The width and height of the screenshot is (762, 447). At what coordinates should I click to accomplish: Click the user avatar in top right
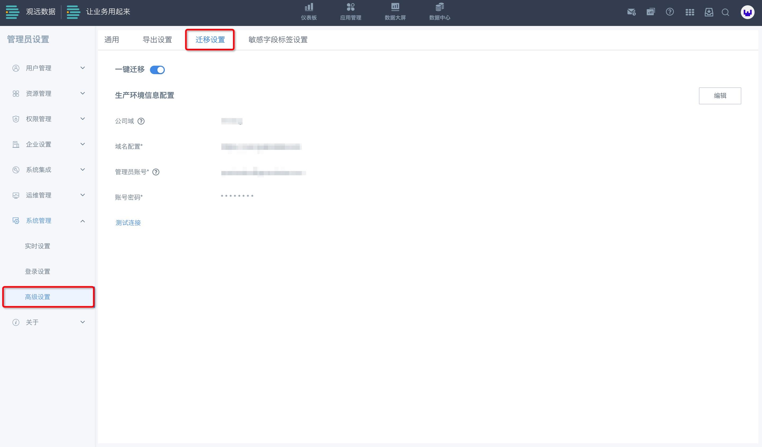click(747, 12)
